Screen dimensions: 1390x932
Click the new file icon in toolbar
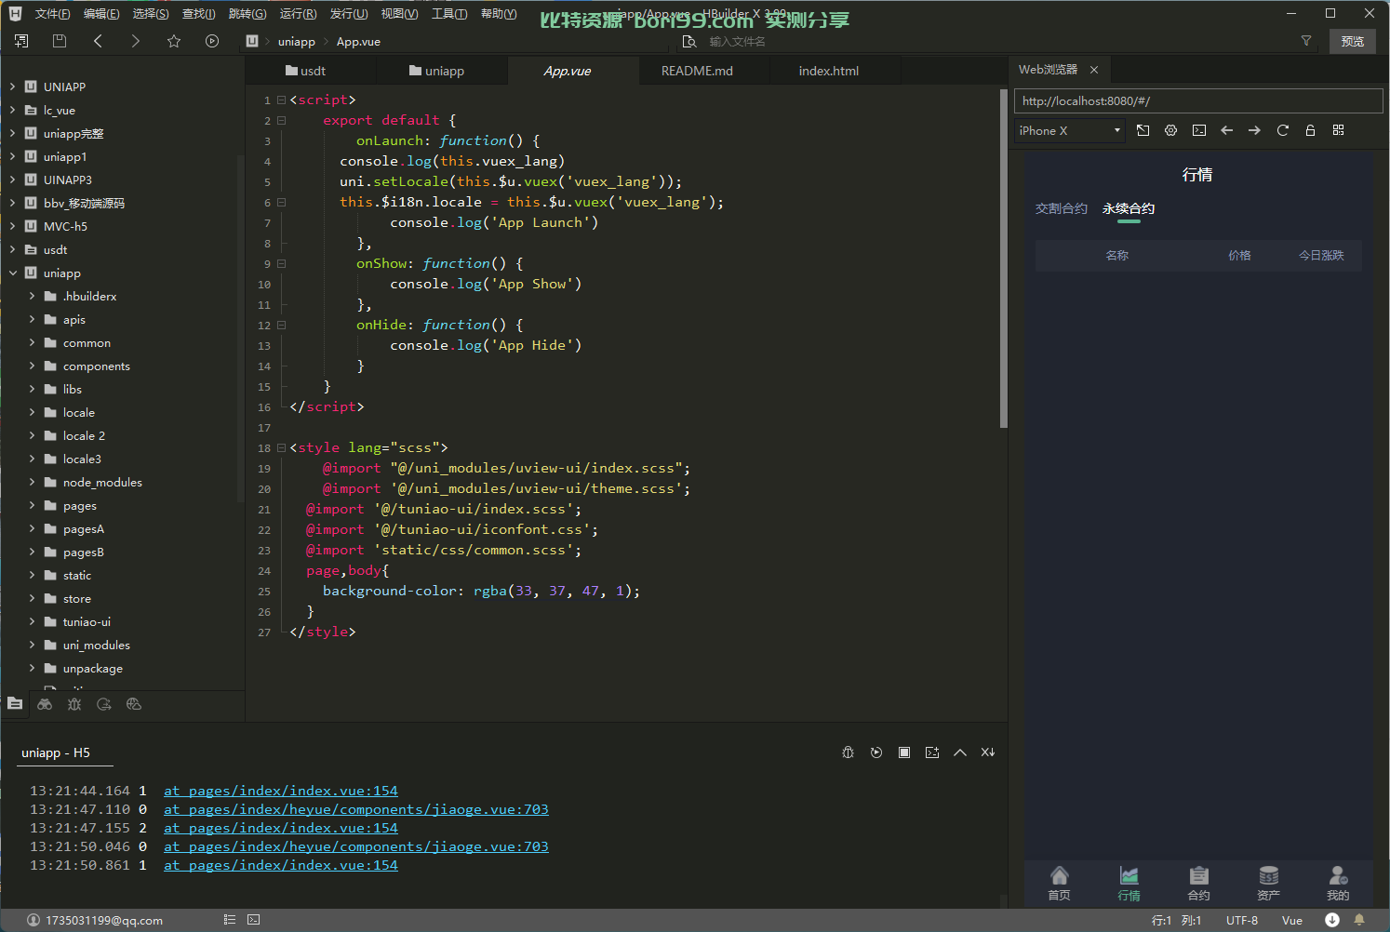tap(21, 41)
